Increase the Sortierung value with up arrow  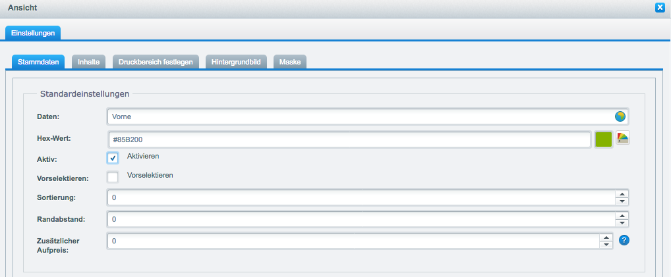pos(622,194)
